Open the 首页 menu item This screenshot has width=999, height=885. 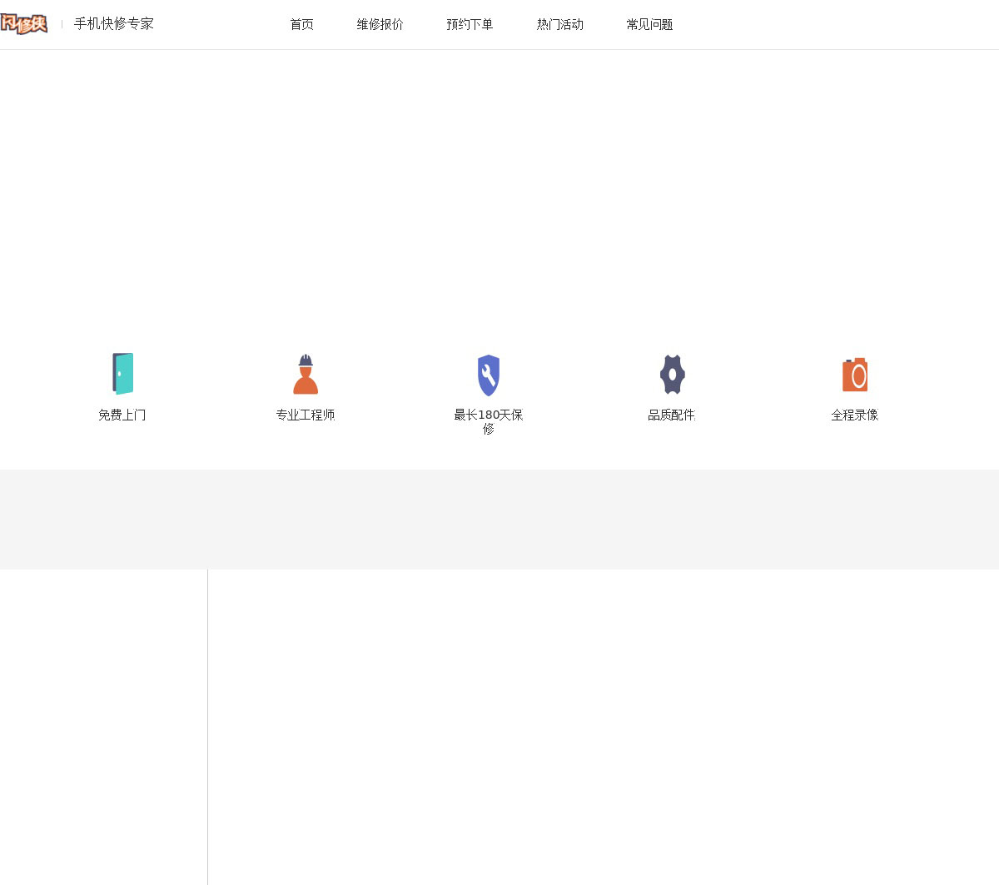pyautogui.click(x=301, y=25)
